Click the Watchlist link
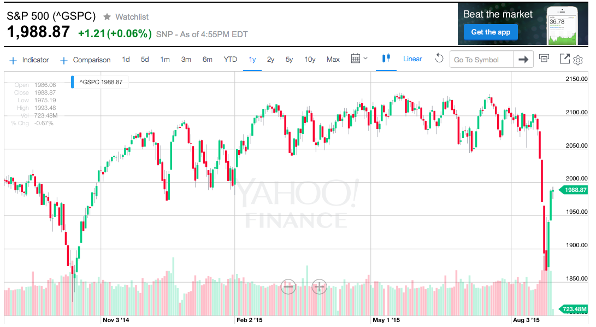This screenshot has width=596, height=327. click(132, 17)
